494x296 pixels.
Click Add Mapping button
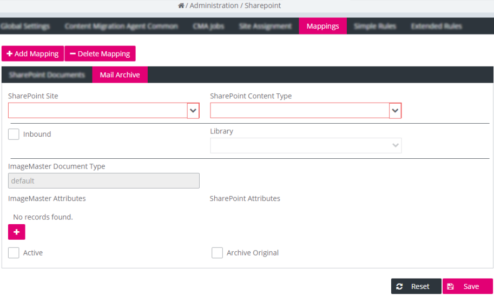click(32, 53)
